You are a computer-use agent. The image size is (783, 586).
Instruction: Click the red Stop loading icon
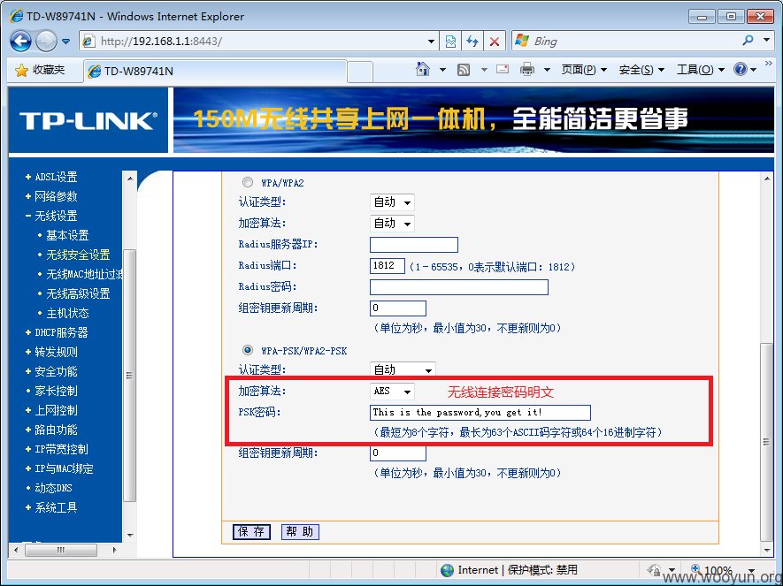pos(495,42)
